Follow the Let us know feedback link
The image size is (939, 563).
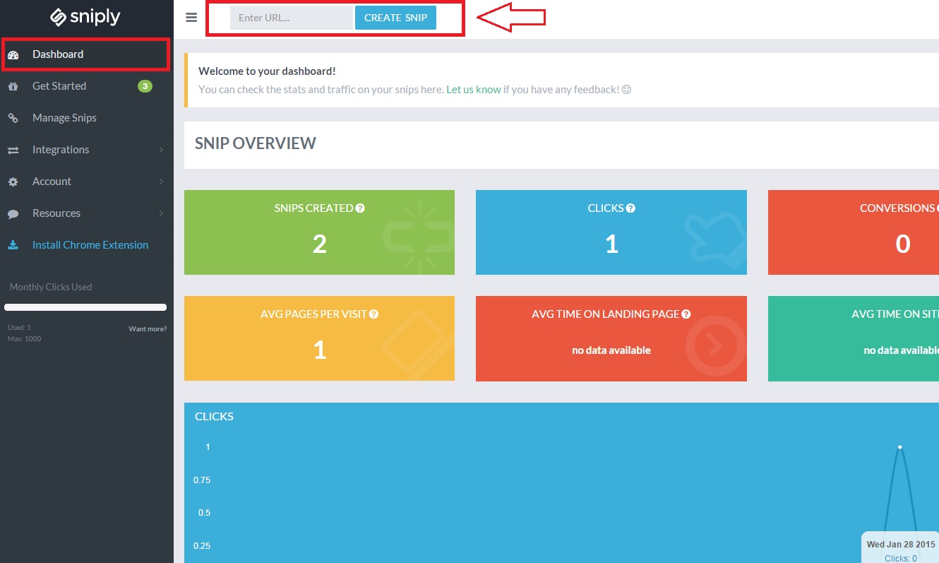click(473, 90)
